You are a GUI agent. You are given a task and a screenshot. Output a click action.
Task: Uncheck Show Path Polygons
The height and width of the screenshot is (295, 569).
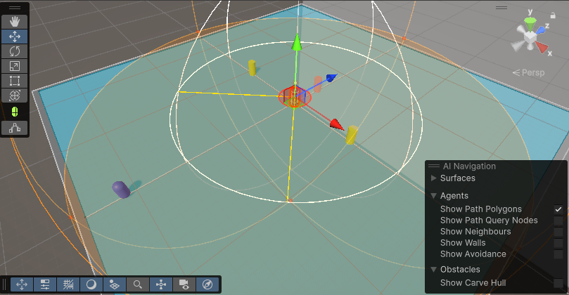coord(558,209)
